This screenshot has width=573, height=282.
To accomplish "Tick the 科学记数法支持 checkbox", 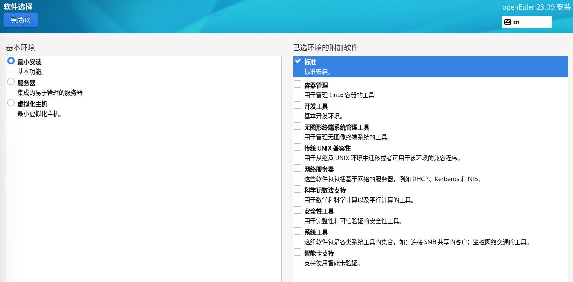I will (298, 189).
